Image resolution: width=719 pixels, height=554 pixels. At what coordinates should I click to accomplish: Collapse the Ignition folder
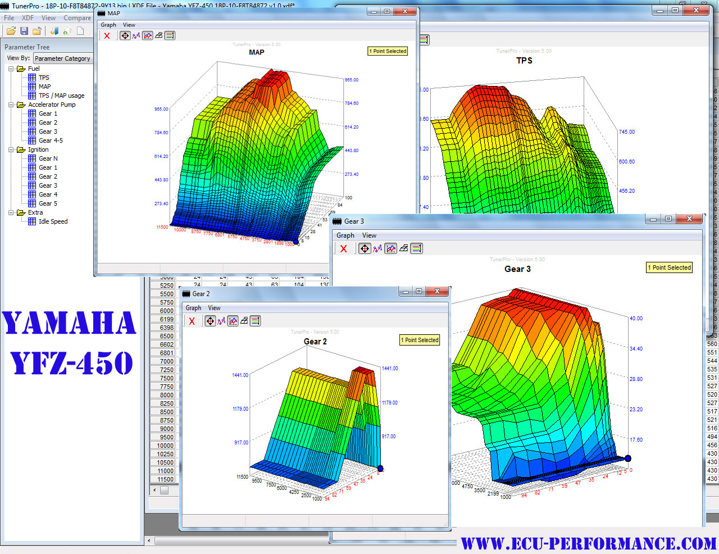(11, 149)
